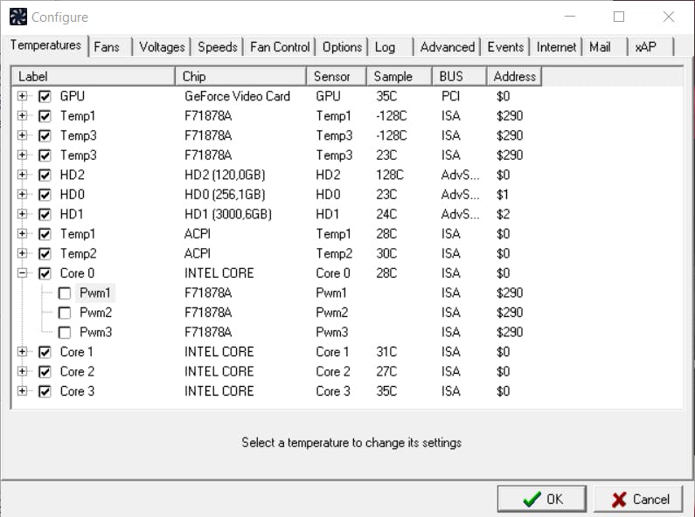This screenshot has width=695, height=517.
Task: Sort by the Sample column header
Action: [x=393, y=76]
